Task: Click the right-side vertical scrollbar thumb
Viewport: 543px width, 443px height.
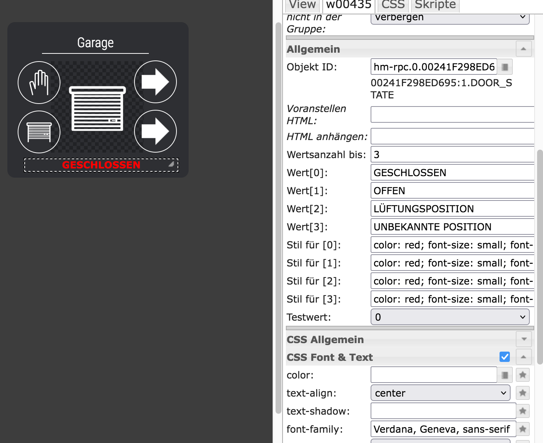Action: pos(540,257)
